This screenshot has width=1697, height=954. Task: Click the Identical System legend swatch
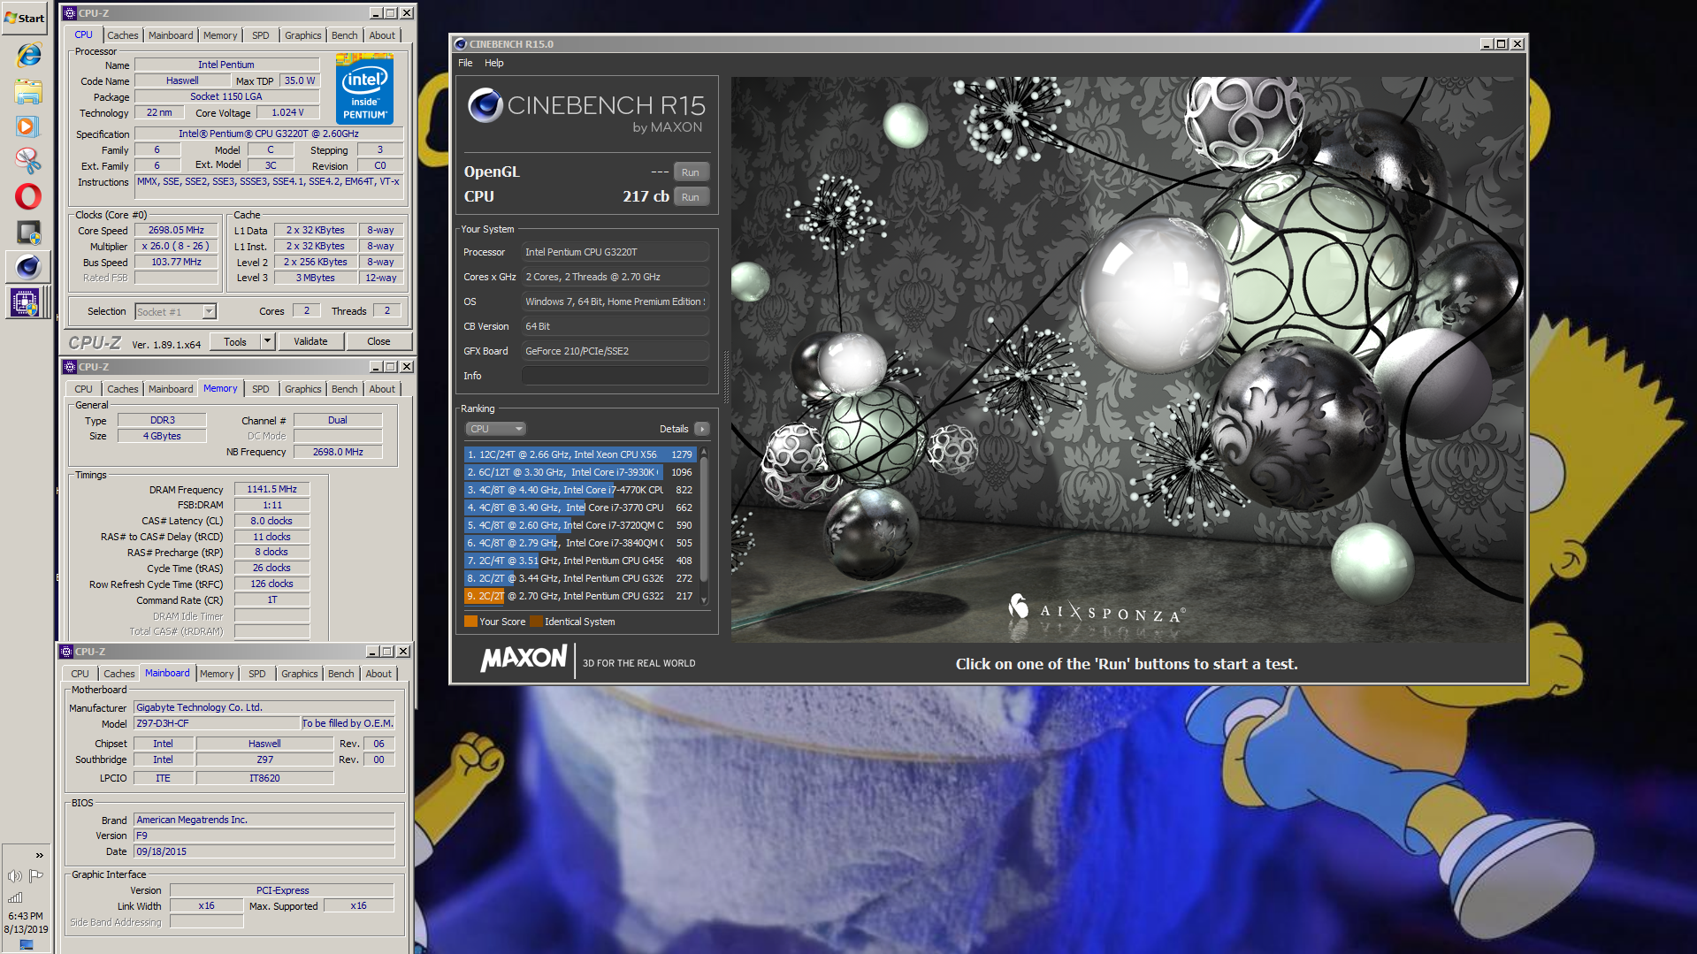[536, 622]
